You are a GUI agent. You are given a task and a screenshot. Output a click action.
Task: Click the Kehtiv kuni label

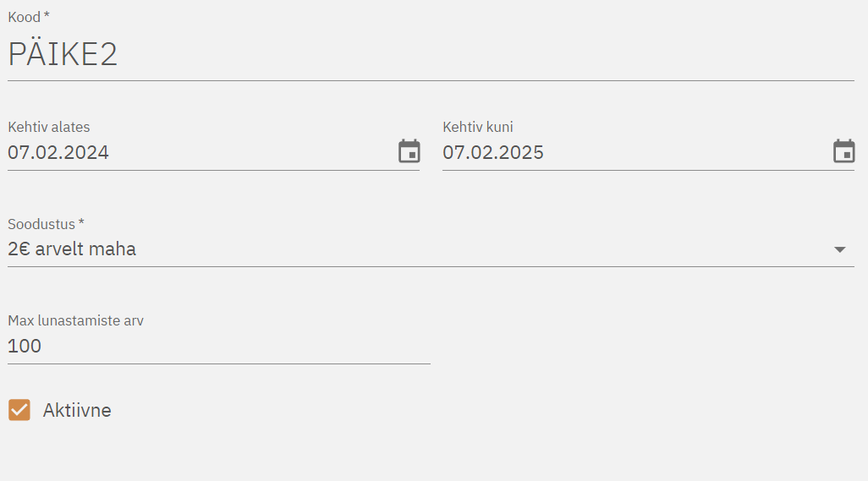(478, 128)
